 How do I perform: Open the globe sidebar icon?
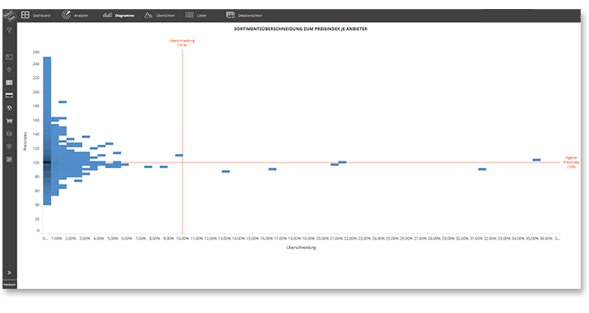(9, 108)
